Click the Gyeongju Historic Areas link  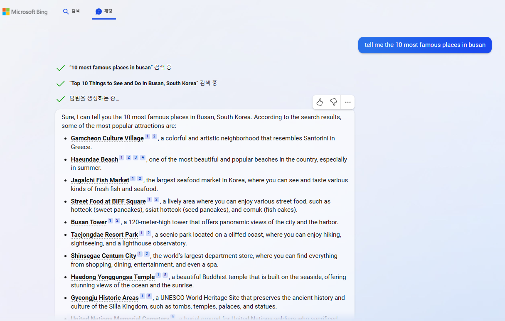point(105,298)
